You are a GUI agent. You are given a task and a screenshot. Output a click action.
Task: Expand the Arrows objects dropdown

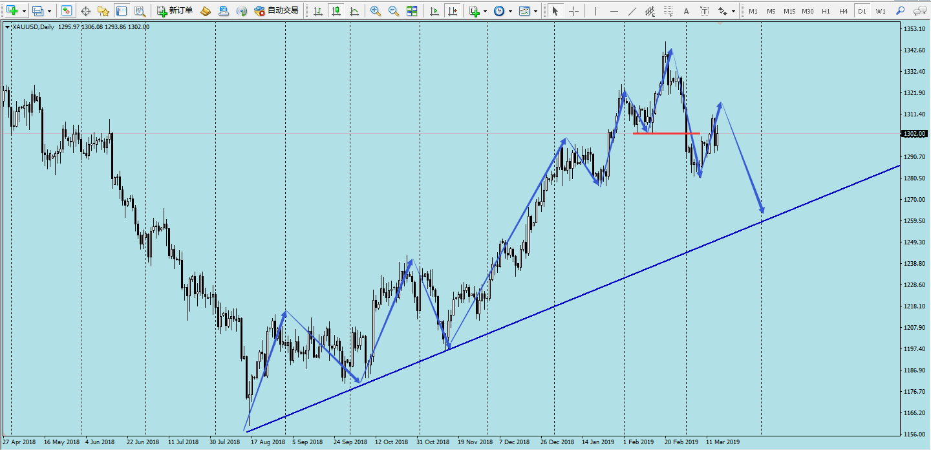pyautogui.click(x=734, y=11)
